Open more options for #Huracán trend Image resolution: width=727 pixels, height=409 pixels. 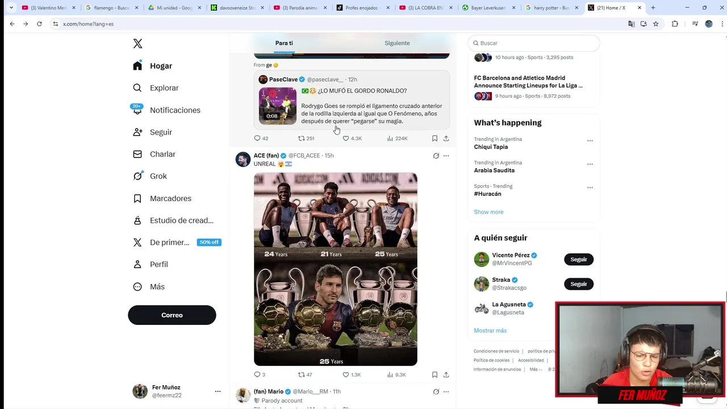click(590, 187)
